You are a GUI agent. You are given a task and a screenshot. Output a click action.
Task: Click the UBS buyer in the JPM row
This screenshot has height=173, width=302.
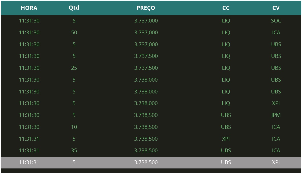[x=226, y=115]
